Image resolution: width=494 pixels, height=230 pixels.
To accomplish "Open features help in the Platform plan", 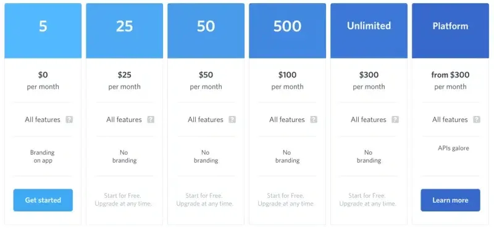I will click(477, 120).
